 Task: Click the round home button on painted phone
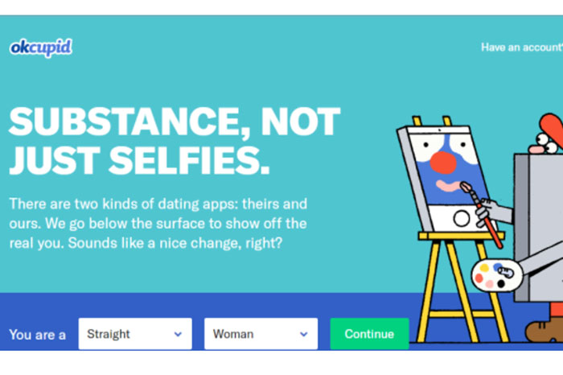click(x=461, y=218)
